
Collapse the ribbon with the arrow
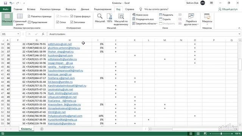coord(239,28)
